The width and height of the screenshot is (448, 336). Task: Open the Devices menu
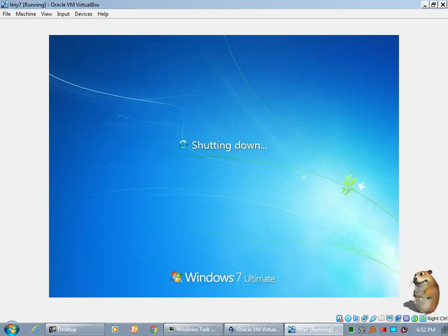click(84, 14)
